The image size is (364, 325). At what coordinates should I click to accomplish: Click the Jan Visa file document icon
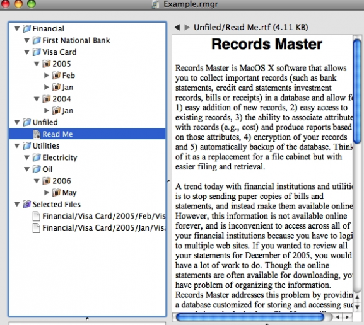[37, 228]
